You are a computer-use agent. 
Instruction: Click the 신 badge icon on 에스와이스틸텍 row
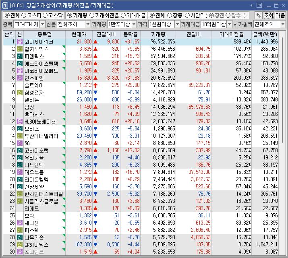click(20, 63)
